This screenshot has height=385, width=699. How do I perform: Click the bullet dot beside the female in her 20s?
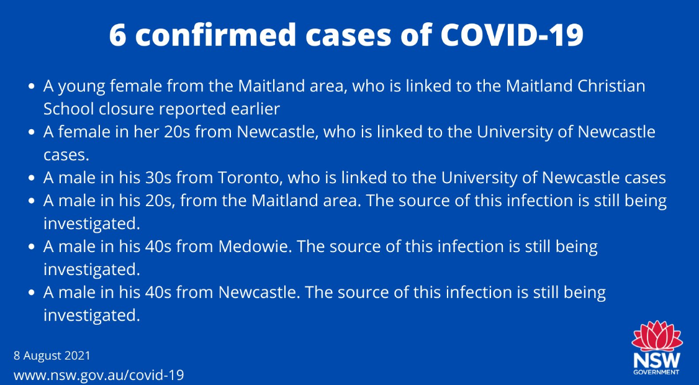pyautogui.click(x=32, y=132)
